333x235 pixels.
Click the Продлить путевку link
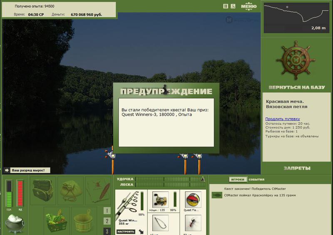(283, 119)
